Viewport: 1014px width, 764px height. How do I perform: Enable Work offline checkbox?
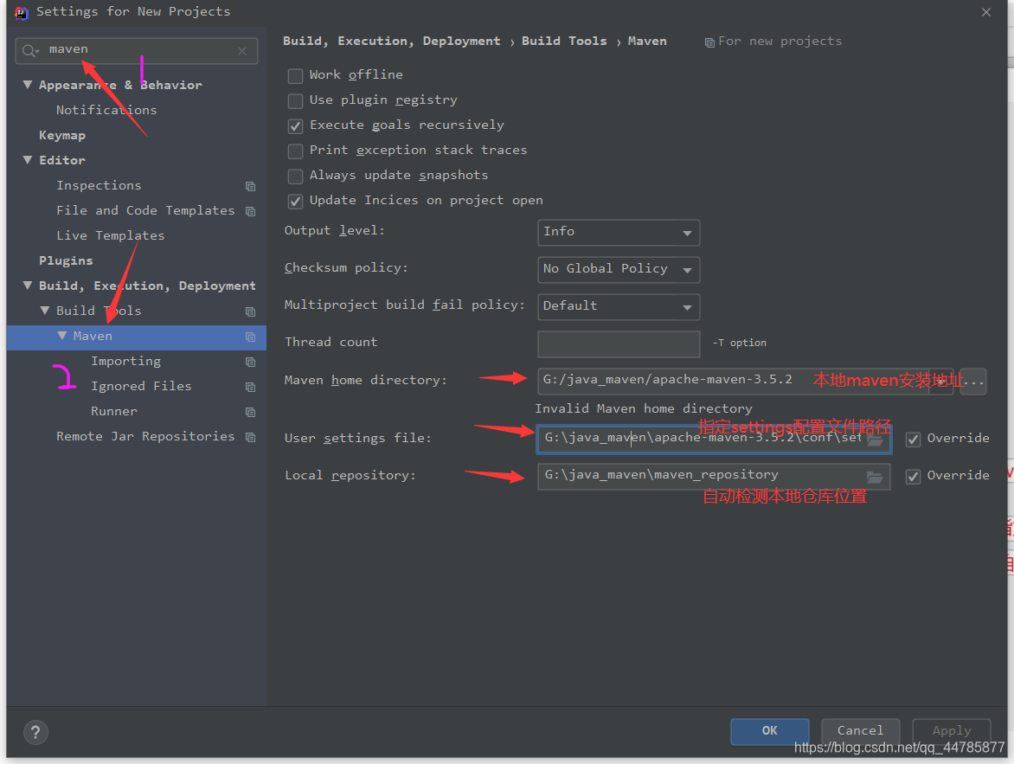pos(295,75)
